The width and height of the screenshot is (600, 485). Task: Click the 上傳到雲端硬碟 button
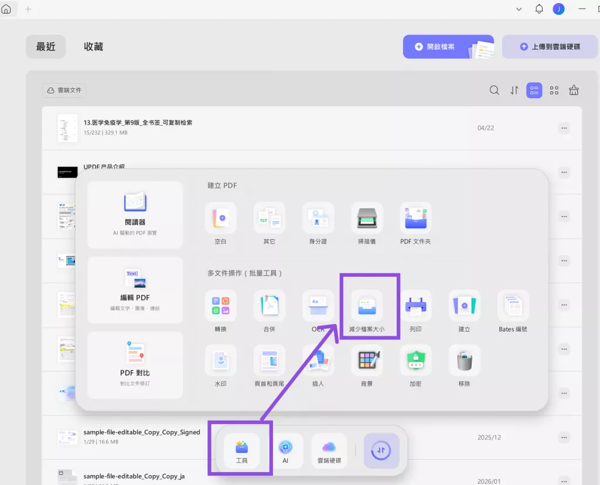click(549, 46)
